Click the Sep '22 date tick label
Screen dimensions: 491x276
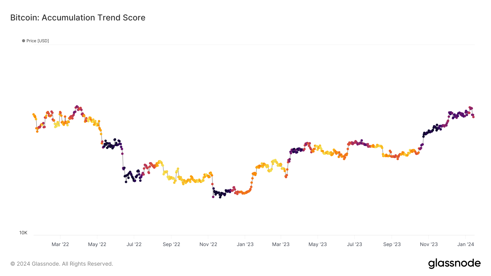coord(171,244)
